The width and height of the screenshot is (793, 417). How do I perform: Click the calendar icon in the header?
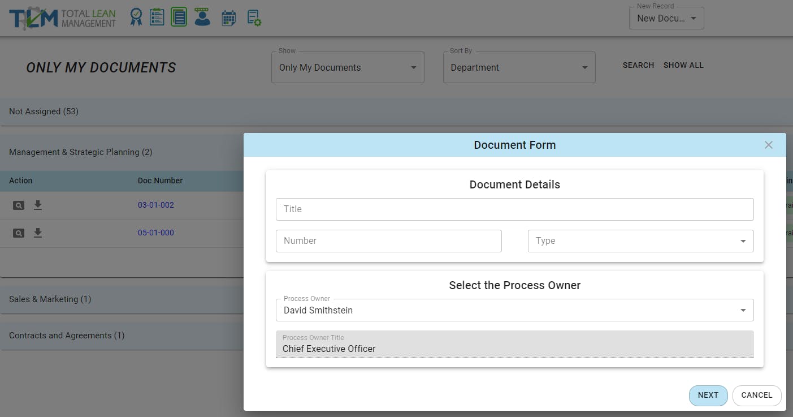pyautogui.click(x=228, y=18)
